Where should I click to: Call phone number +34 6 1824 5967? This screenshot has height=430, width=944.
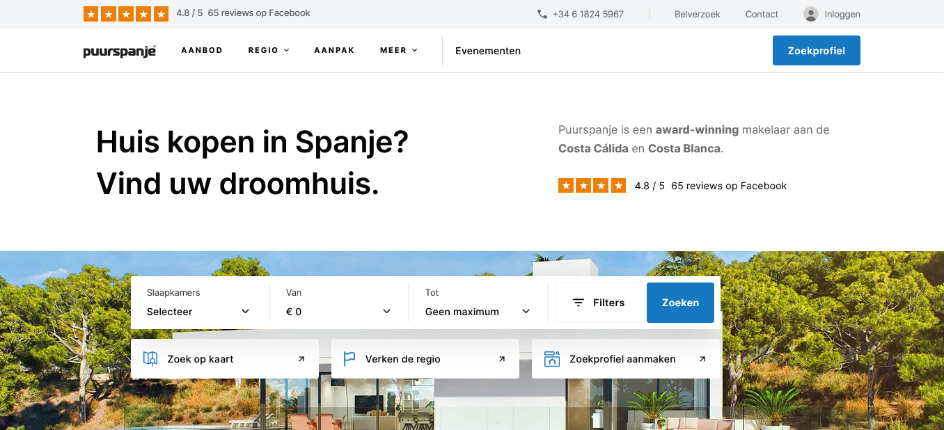tap(588, 14)
